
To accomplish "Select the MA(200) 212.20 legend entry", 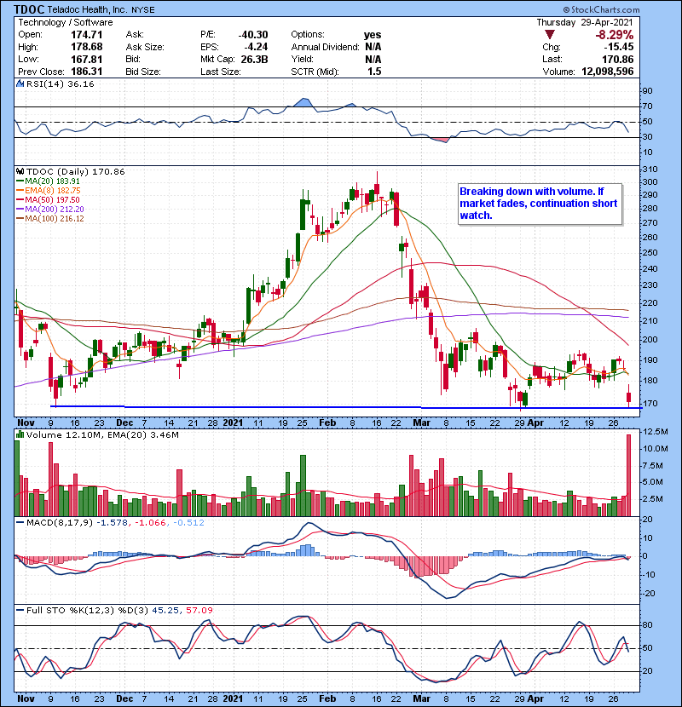I will (x=50, y=210).
